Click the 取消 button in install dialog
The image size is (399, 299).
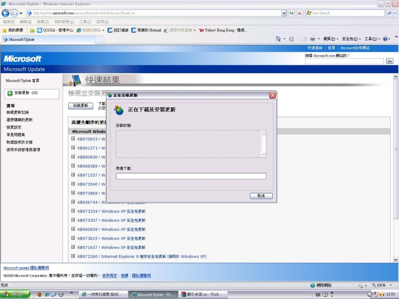click(261, 196)
